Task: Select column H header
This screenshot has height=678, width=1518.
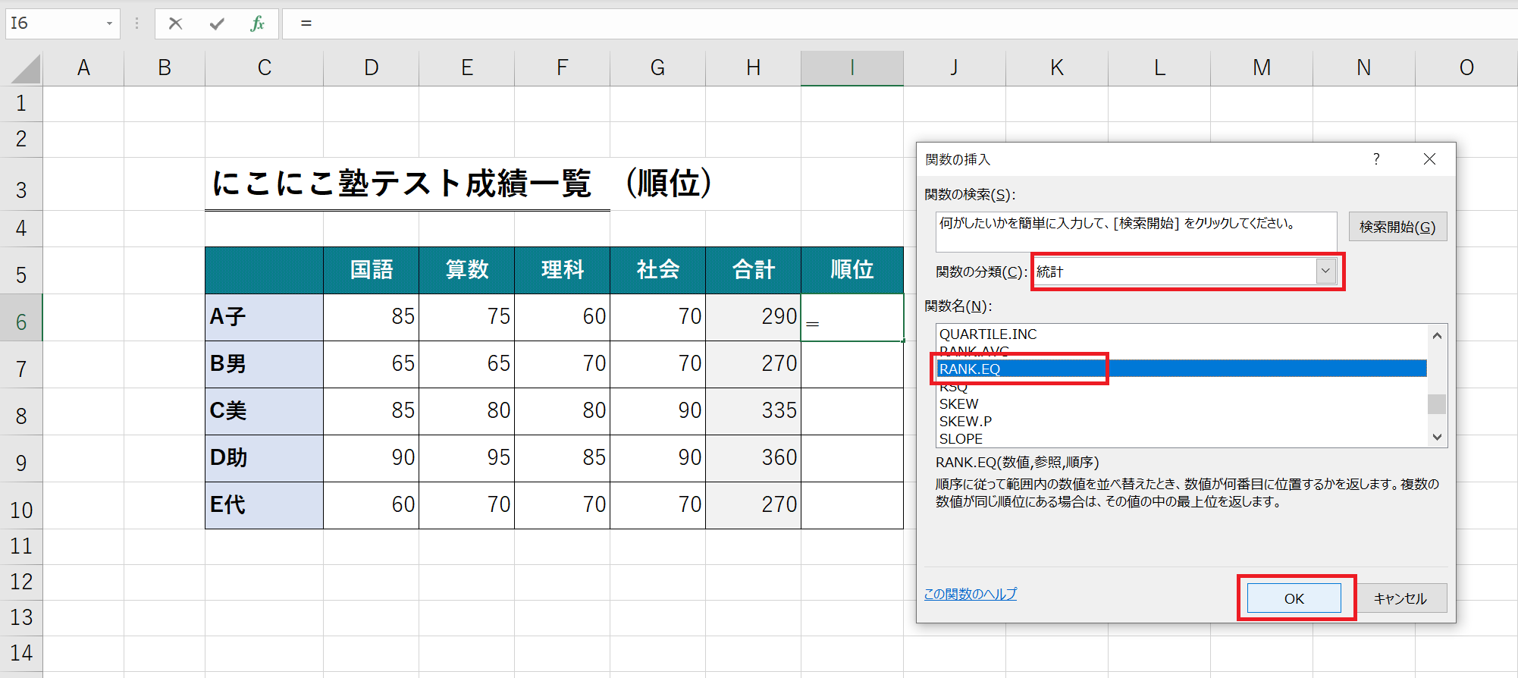Action: pyautogui.click(x=753, y=68)
